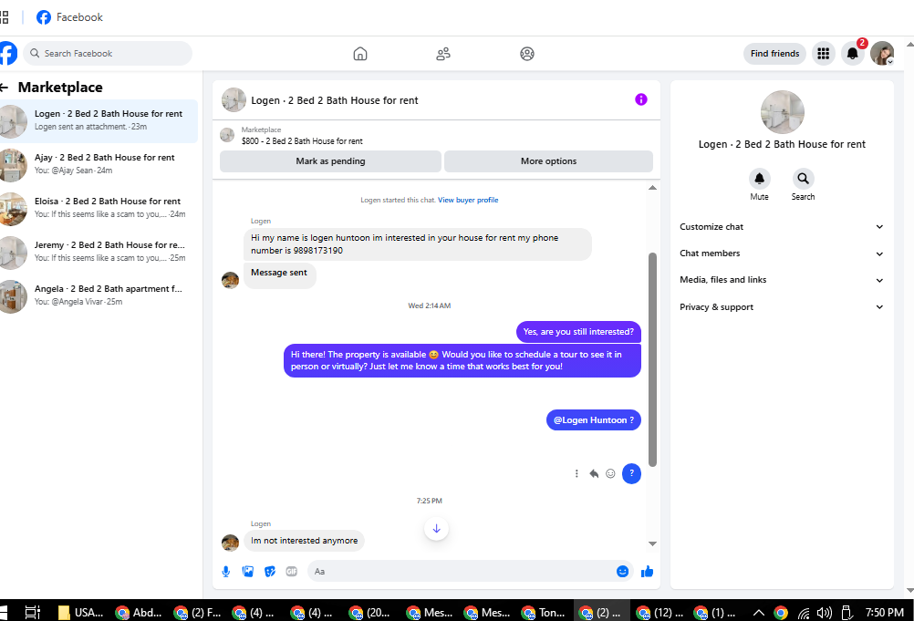Open View buyer profile link
The width and height of the screenshot is (914, 621).
click(468, 200)
